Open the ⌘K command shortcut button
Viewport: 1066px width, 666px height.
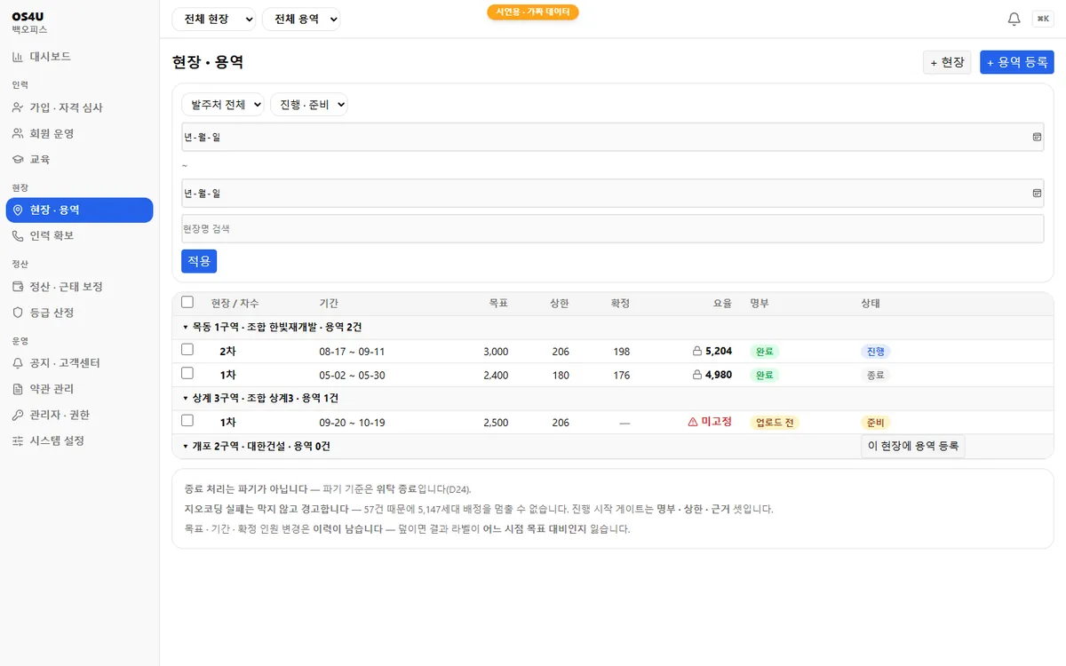[x=1043, y=20]
